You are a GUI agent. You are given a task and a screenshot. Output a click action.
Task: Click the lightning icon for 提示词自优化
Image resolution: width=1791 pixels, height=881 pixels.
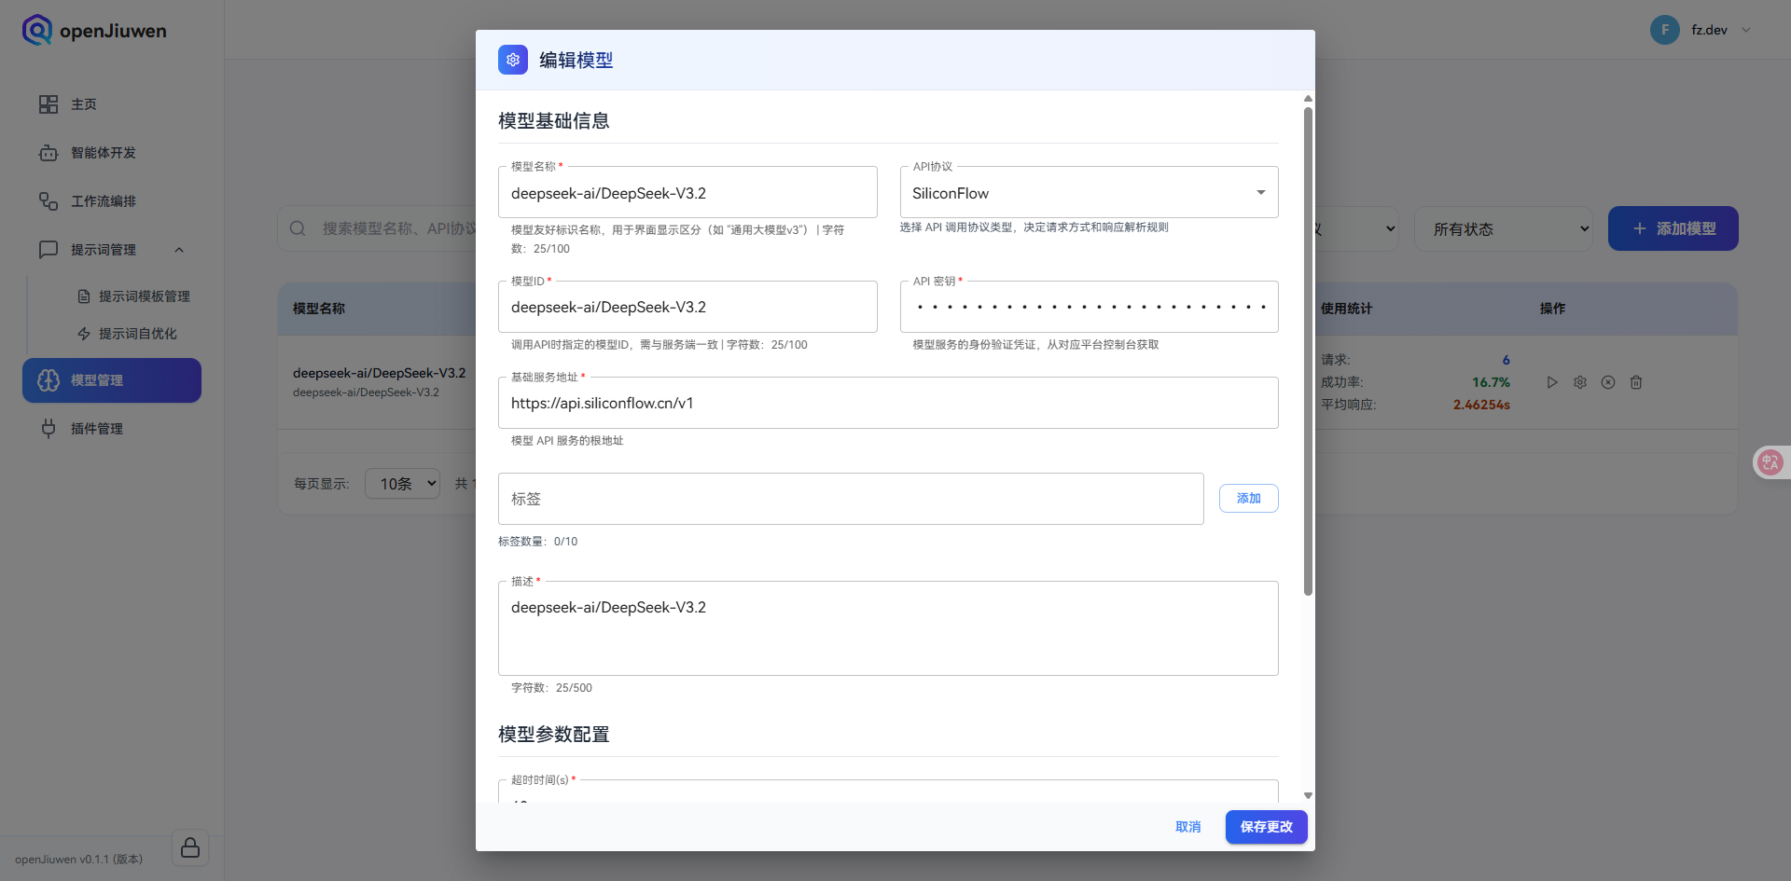[x=84, y=334]
